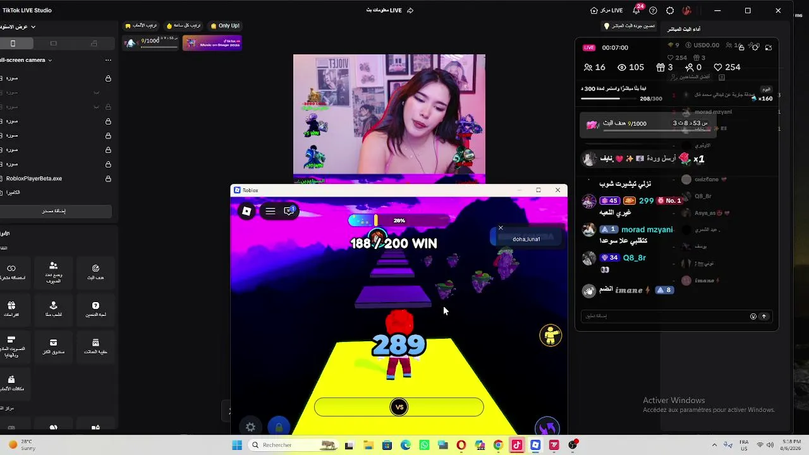Open Play Together tool (لنلعب معًا)
Screen dimensions: 809x455
click(53, 309)
